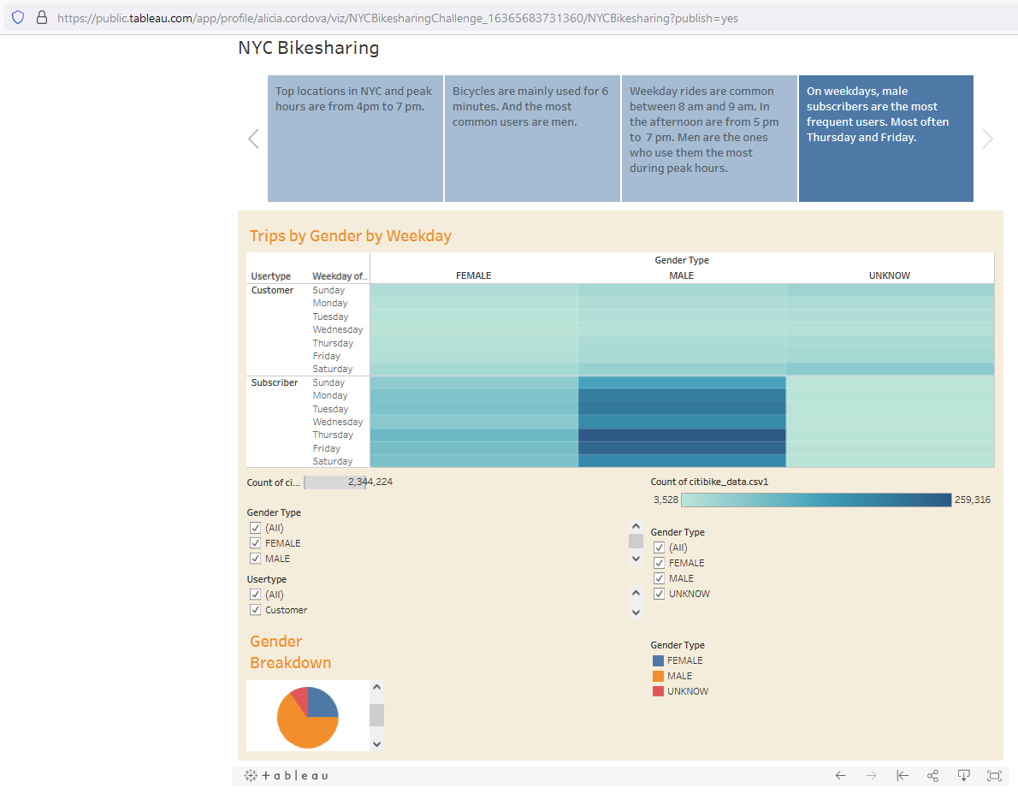Click down arrow of Gender Type filter scrollbar
The height and width of the screenshot is (799, 1018).
(x=636, y=559)
